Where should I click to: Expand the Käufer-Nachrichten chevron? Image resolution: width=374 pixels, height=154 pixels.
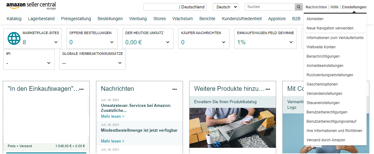[224, 42]
